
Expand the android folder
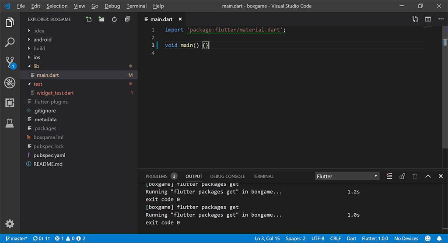42,39
